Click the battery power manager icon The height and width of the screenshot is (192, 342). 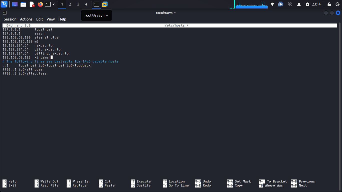coord(307,4)
